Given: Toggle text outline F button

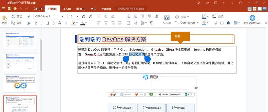Looking at the screenshot, I should coord(66,23).
